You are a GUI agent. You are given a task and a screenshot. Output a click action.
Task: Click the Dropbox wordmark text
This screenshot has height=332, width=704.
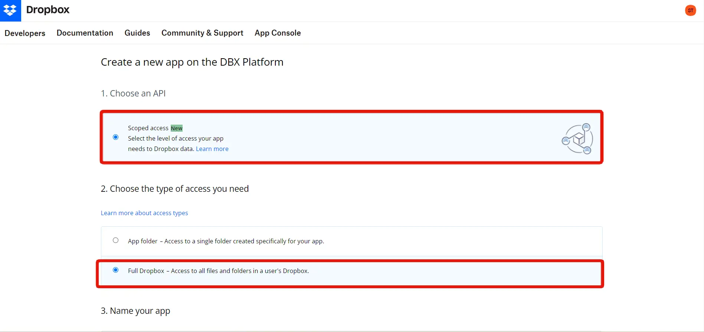pyautogui.click(x=48, y=10)
